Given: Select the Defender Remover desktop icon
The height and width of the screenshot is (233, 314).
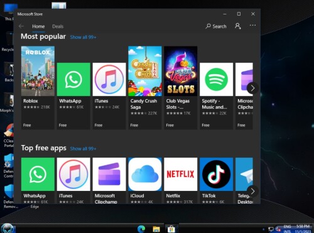Looking at the screenshot, I should click(x=10, y=197).
